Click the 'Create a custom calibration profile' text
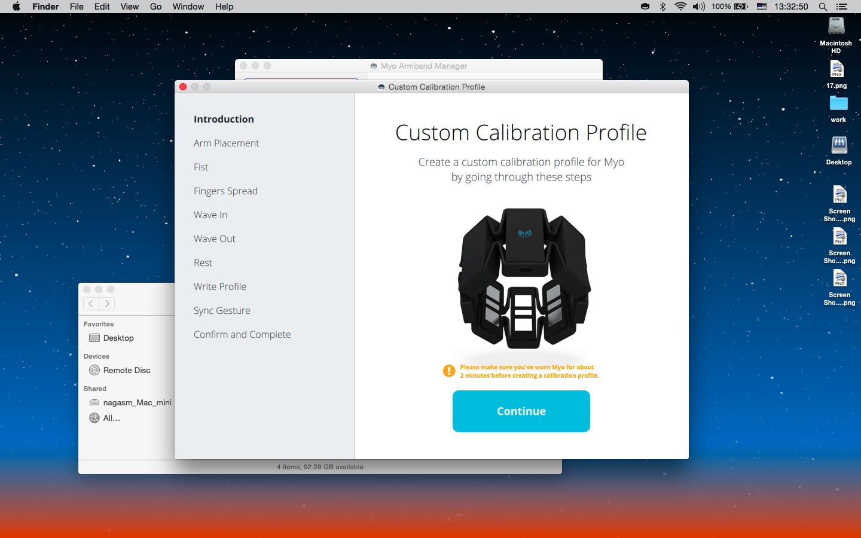This screenshot has height=538, width=861. click(521, 169)
